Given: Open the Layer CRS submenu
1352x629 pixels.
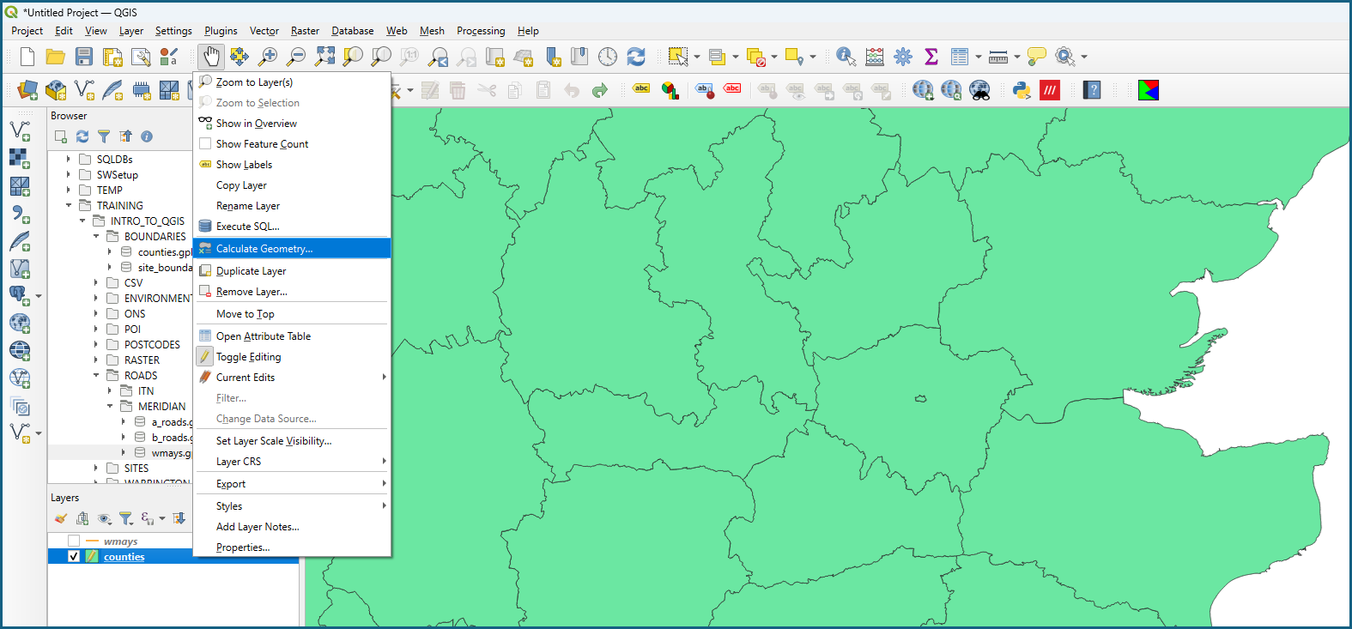Looking at the screenshot, I should pyautogui.click(x=292, y=462).
